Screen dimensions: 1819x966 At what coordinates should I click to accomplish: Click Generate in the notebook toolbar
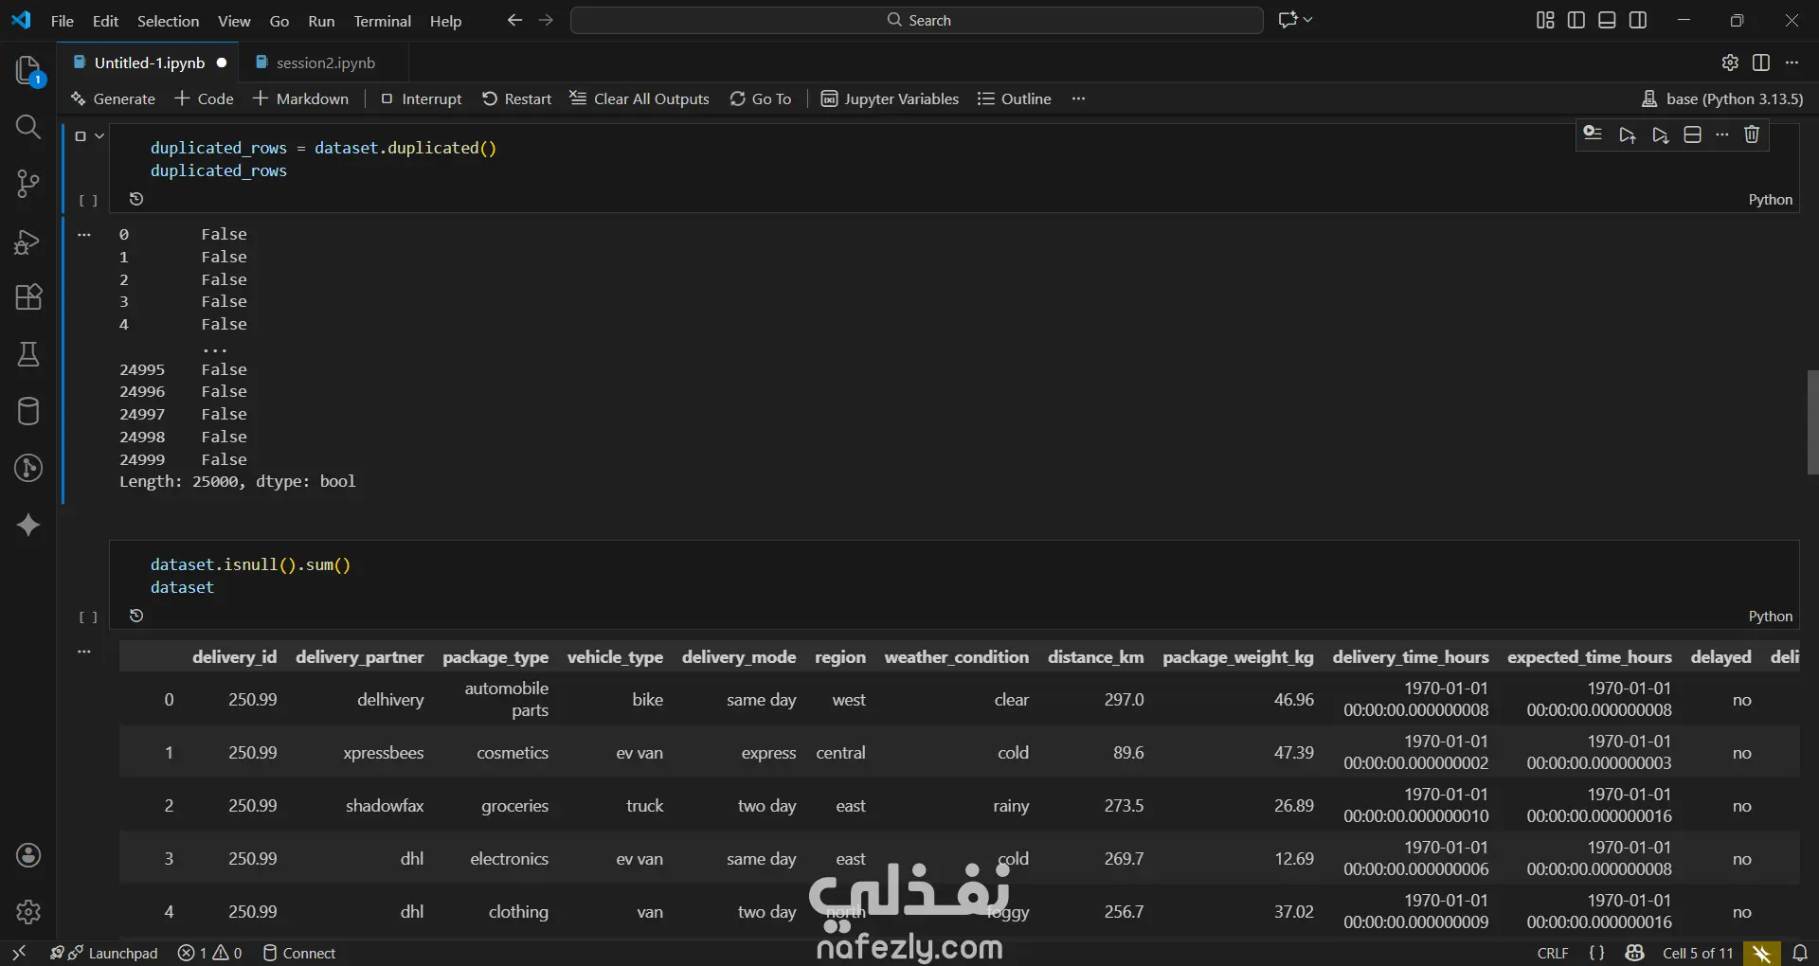pos(113,98)
